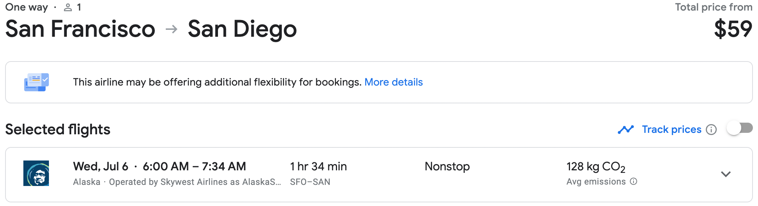Open the More details link

tap(394, 82)
